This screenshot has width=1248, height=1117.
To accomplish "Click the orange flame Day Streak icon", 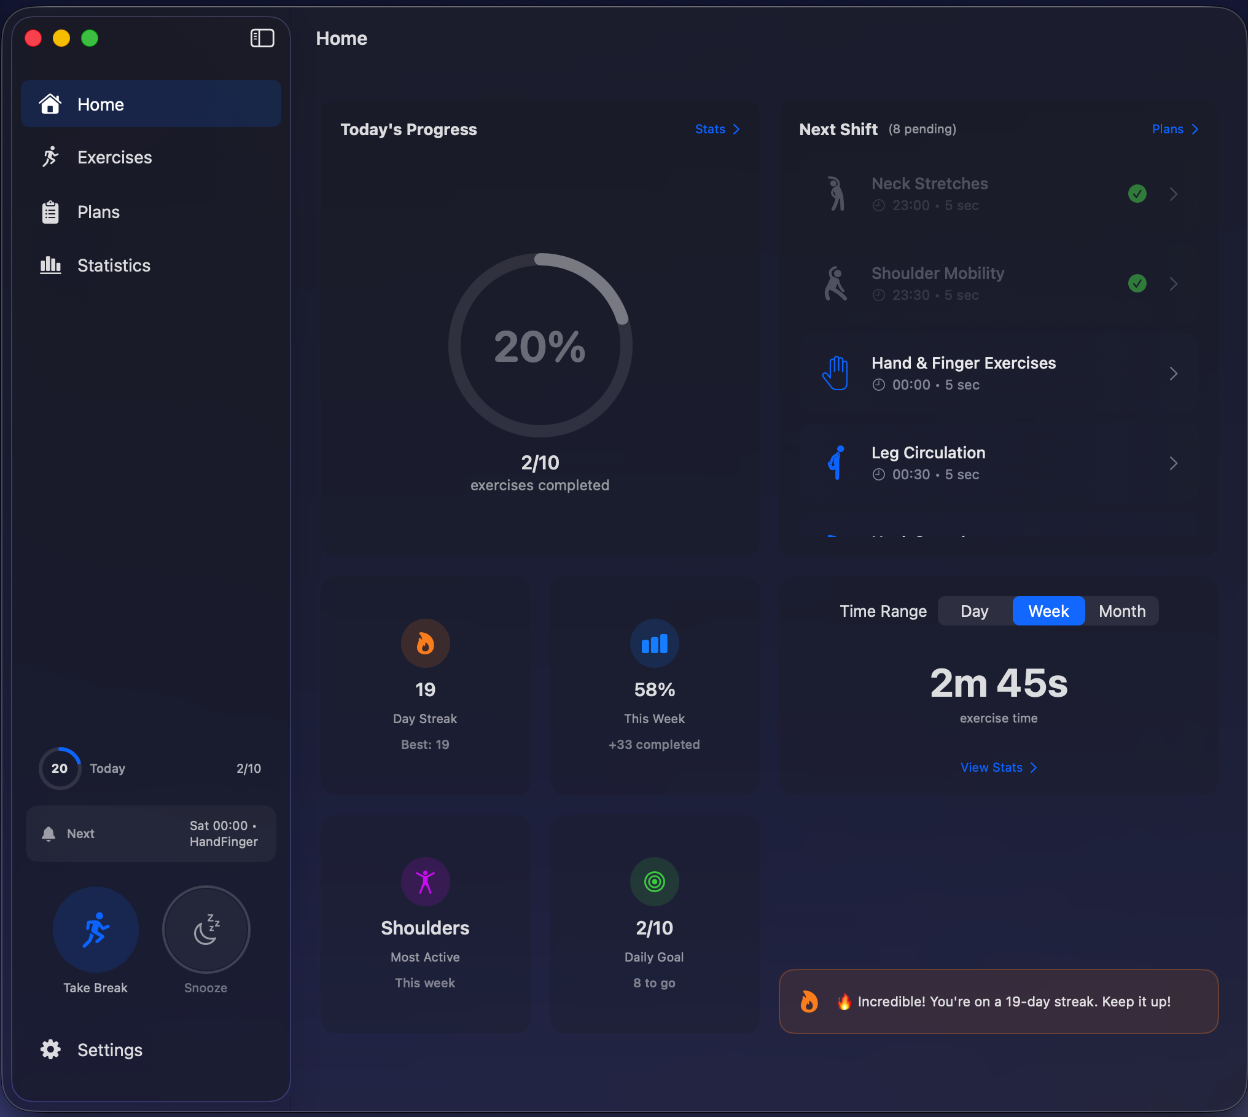I will coord(425,643).
